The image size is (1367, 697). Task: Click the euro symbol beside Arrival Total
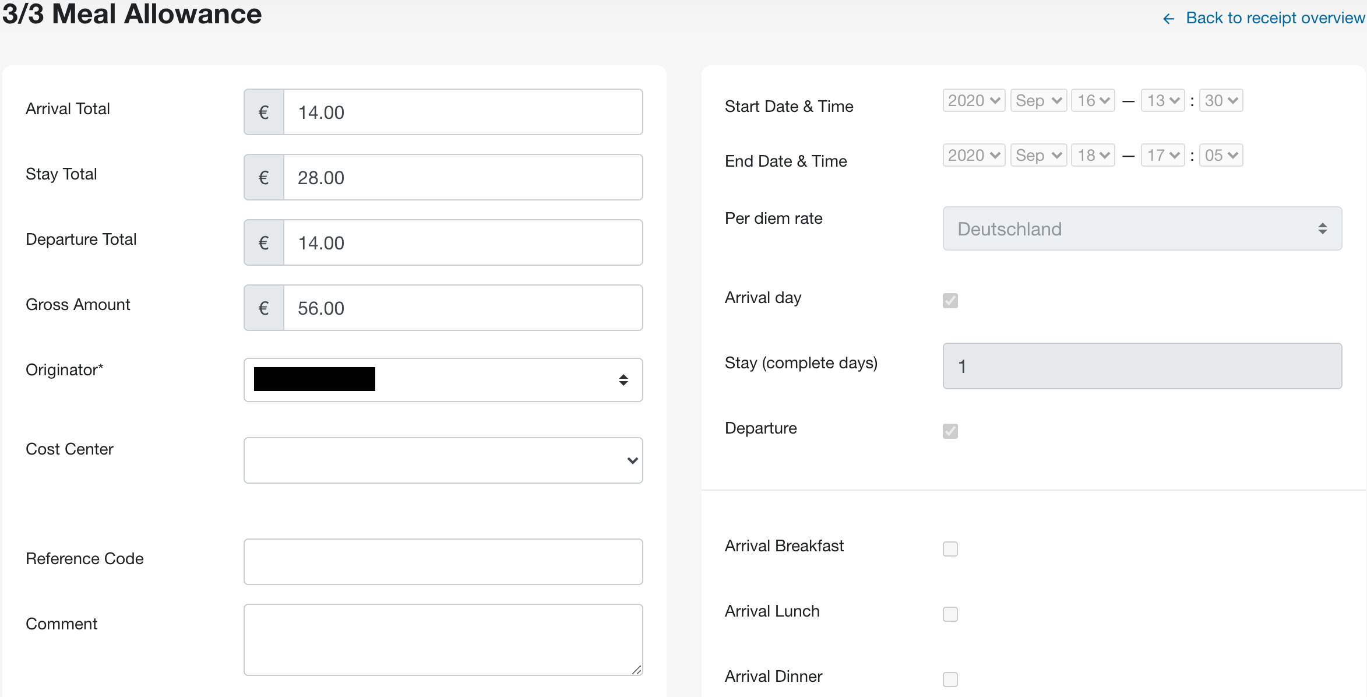pos(264,112)
